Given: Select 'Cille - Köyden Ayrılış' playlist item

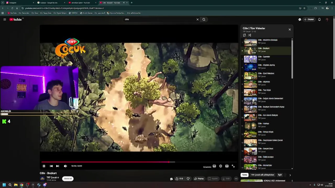Looking at the screenshot, I should tap(266, 67).
